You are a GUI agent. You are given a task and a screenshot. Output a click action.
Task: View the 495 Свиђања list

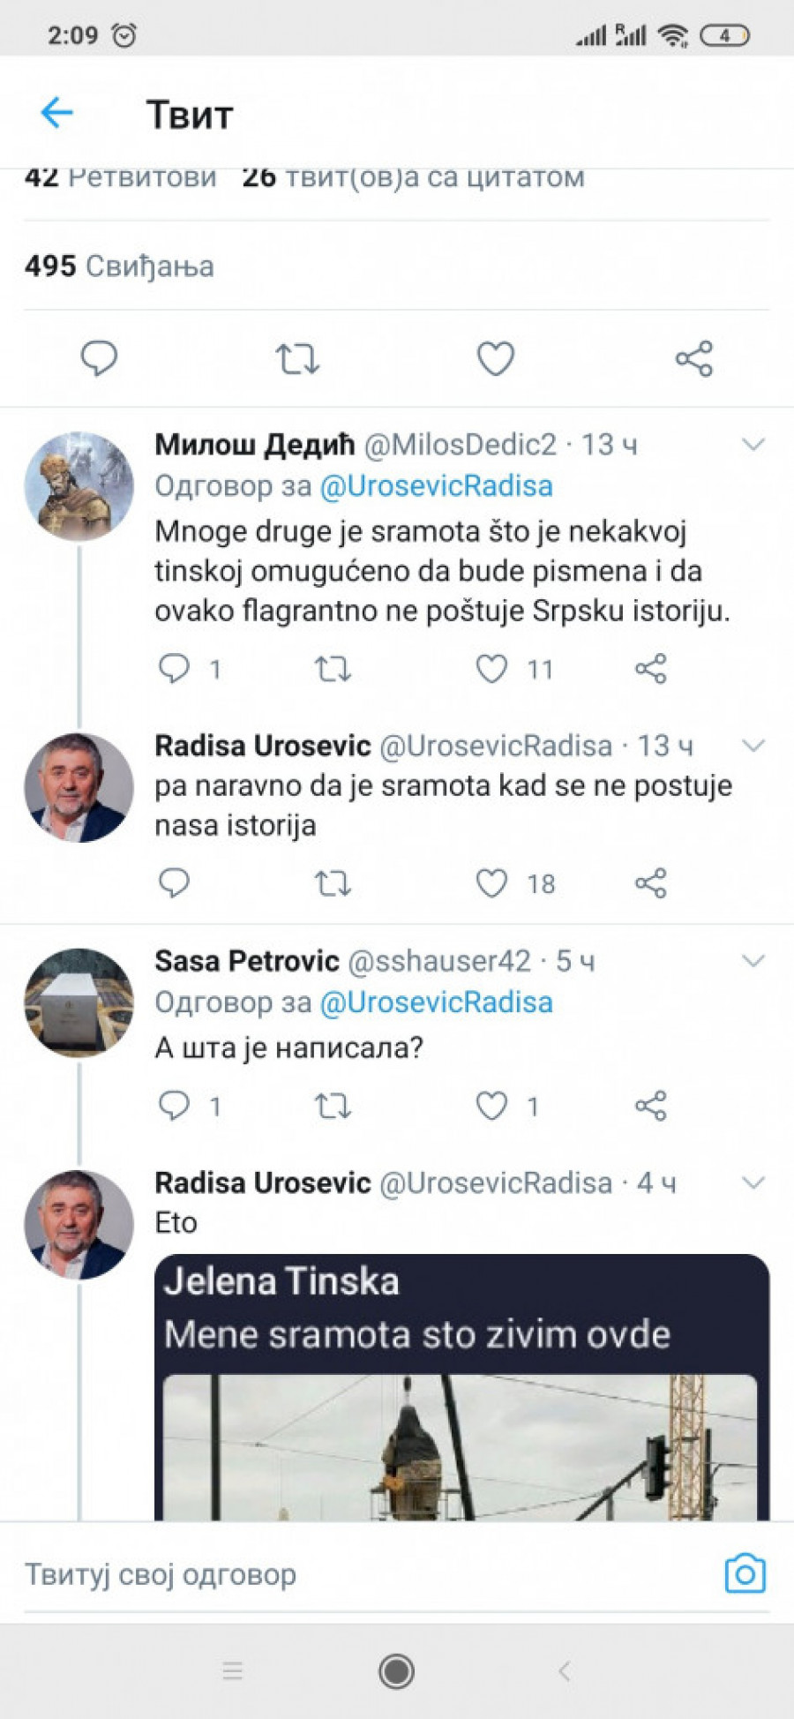tap(119, 266)
